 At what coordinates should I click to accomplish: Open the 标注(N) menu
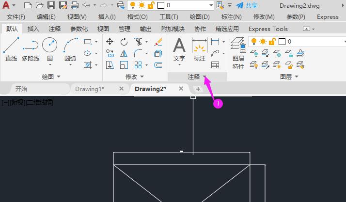point(231,17)
